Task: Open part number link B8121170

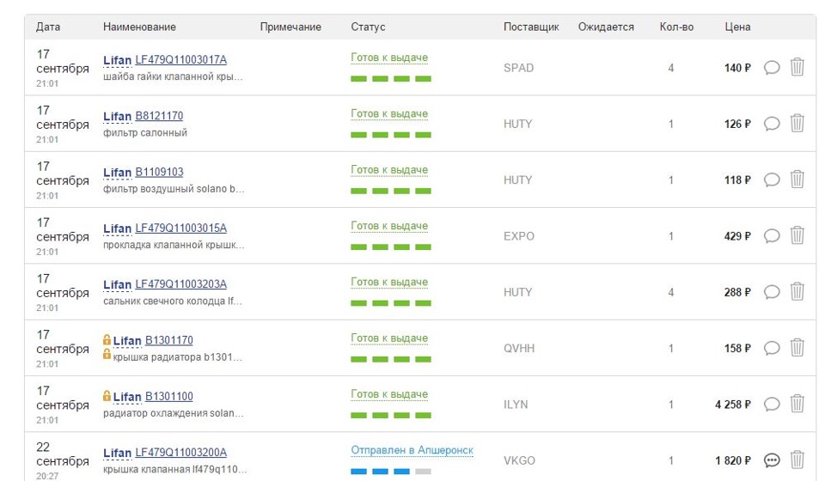Action: [160, 116]
